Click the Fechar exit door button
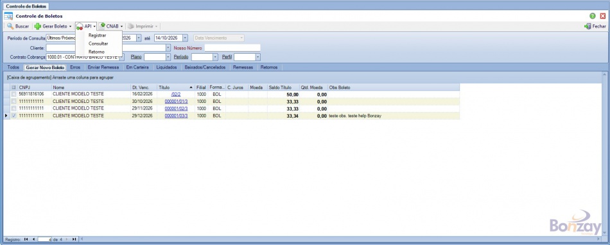The image size is (610, 245). tap(595, 26)
